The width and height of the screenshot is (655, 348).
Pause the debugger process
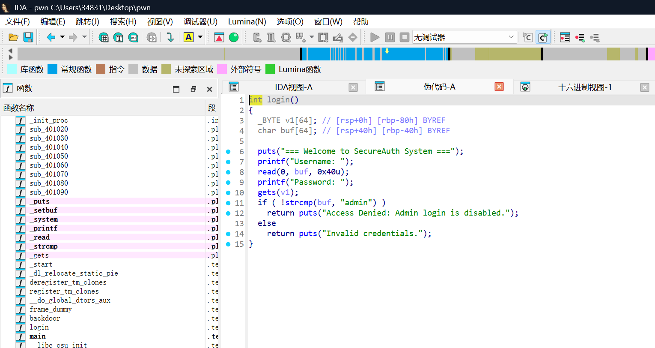390,37
